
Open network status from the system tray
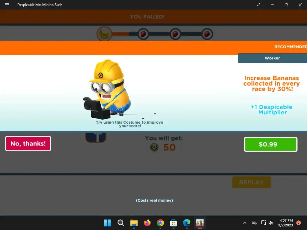[264, 223]
